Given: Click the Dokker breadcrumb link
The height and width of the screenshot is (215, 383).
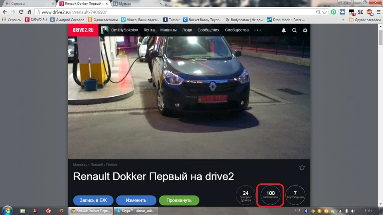Looking at the screenshot, I should click(x=112, y=165).
